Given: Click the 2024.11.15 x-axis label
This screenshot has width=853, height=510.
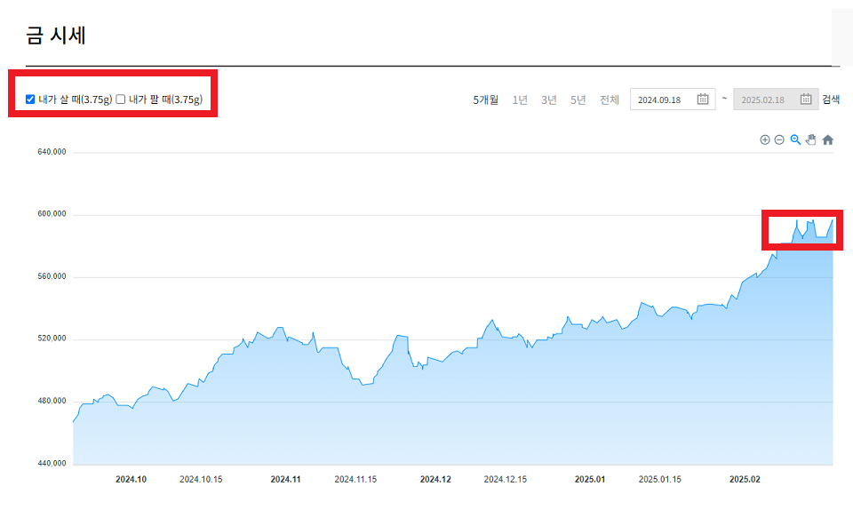Looking at the screenshot, I should [355, 479].
